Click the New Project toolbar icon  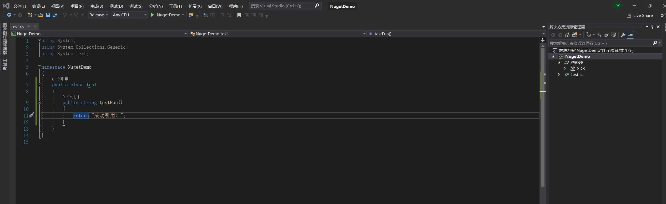tap(30, 15)
